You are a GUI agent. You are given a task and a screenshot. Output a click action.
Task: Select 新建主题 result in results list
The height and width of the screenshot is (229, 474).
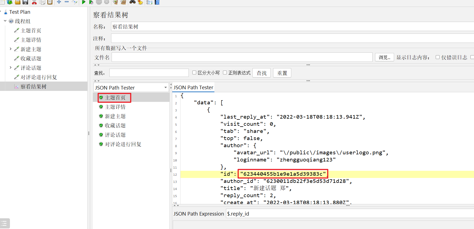pyautogui.click(x=115, y=116)
